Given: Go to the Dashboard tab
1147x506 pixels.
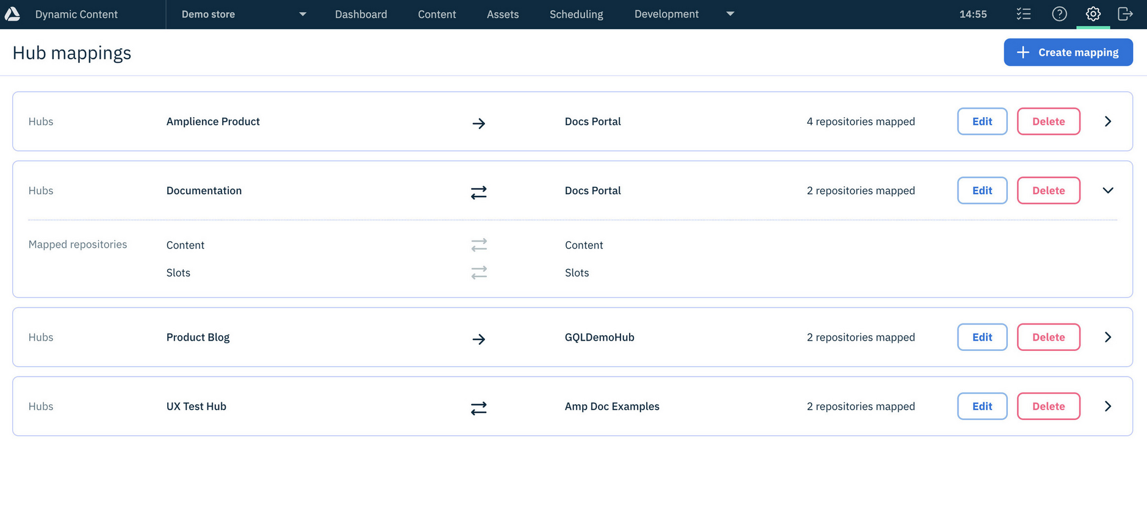Looking at the screenshot, I should point(361,14).
